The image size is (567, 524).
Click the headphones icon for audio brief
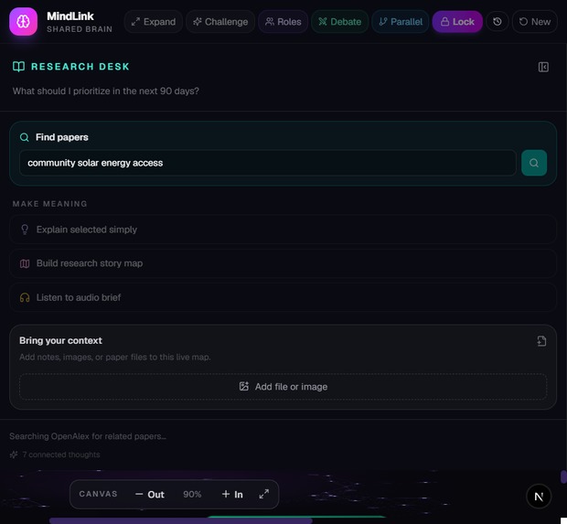click(25, 297)
